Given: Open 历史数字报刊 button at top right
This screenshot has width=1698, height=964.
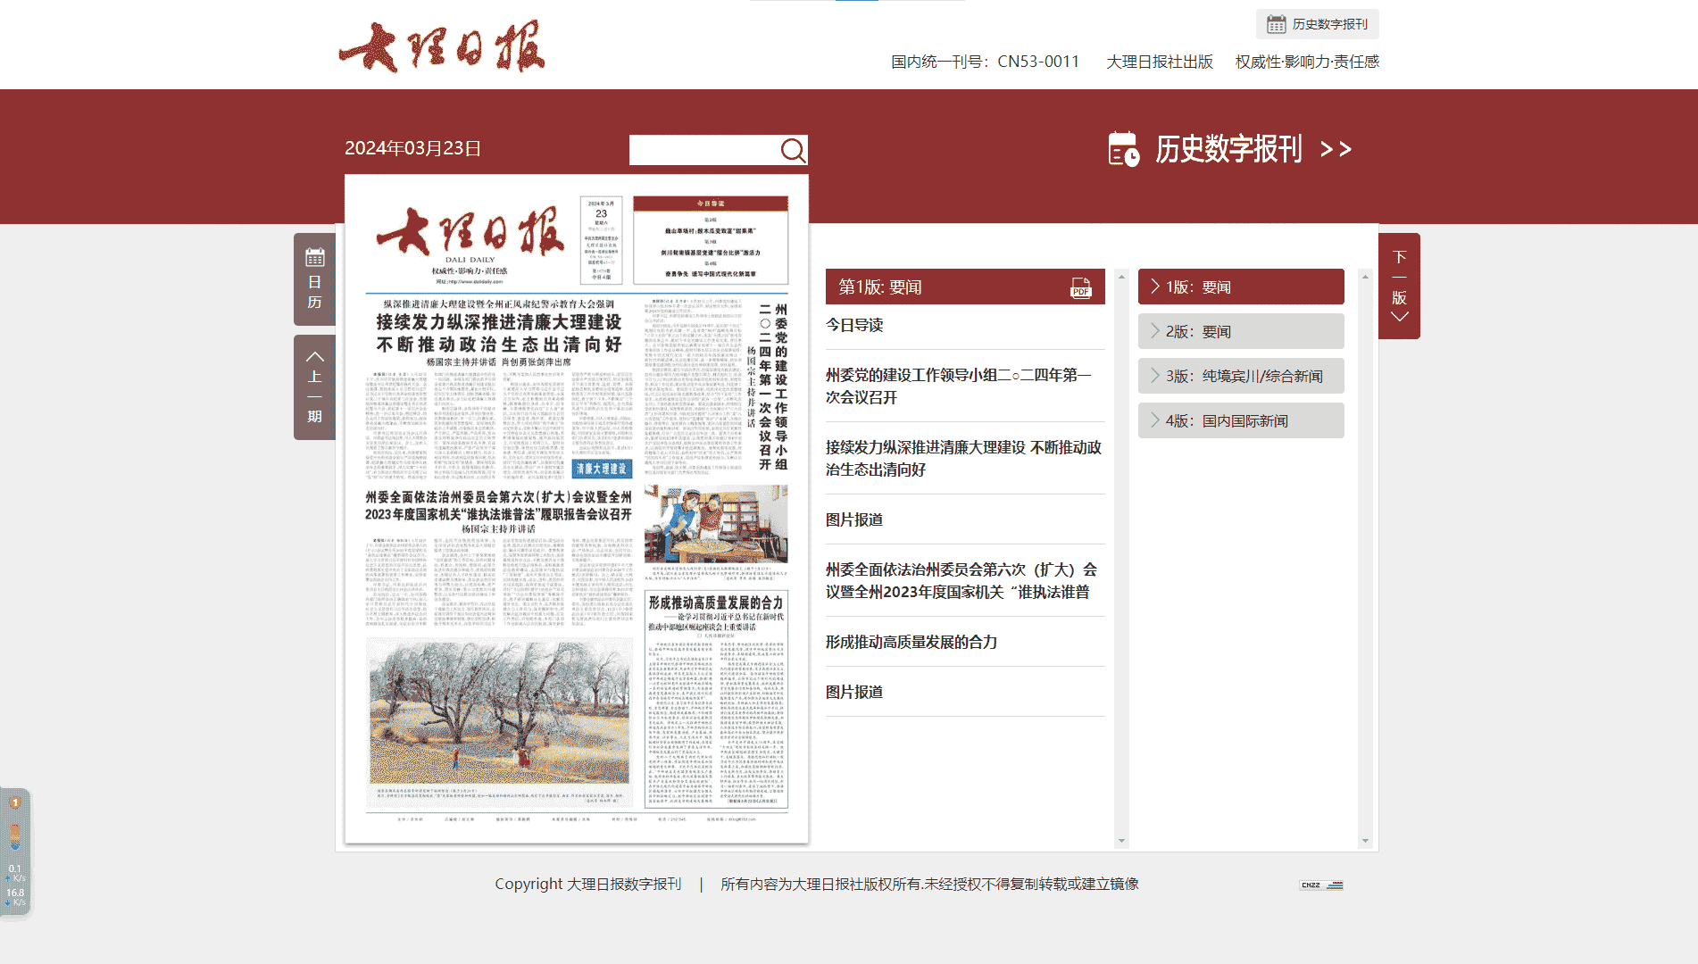Looking at the screenshot, I should pos(1318,24).
